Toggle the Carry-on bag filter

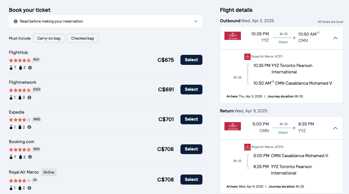(x=49, y=38)
